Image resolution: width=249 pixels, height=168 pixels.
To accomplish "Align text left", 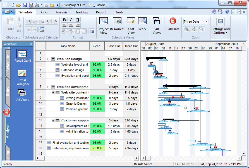I will (x=64, y=25).
